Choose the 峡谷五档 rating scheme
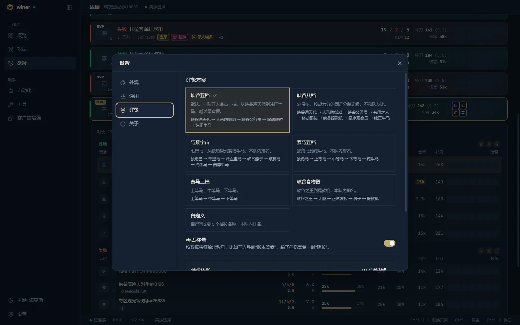 coord(238,110)
